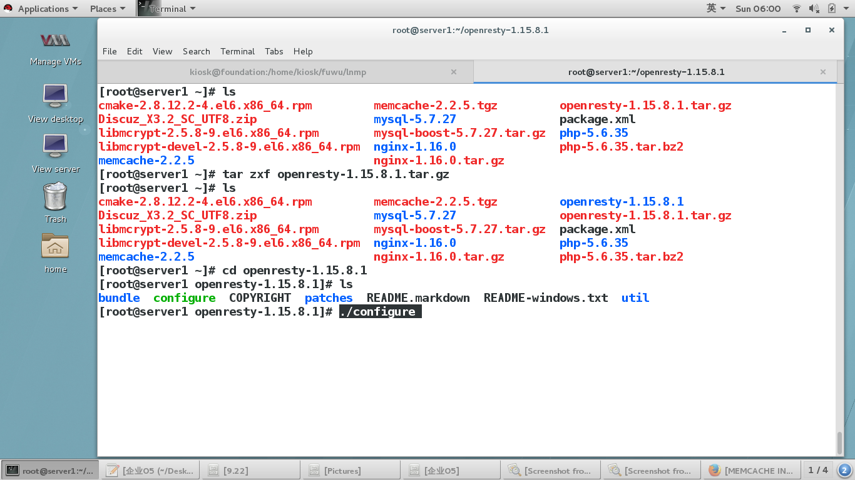Click the volume speaker icon in top panel
Image resolution: width=855 pixels, height=480 pixels.
(x=814, y=9)
